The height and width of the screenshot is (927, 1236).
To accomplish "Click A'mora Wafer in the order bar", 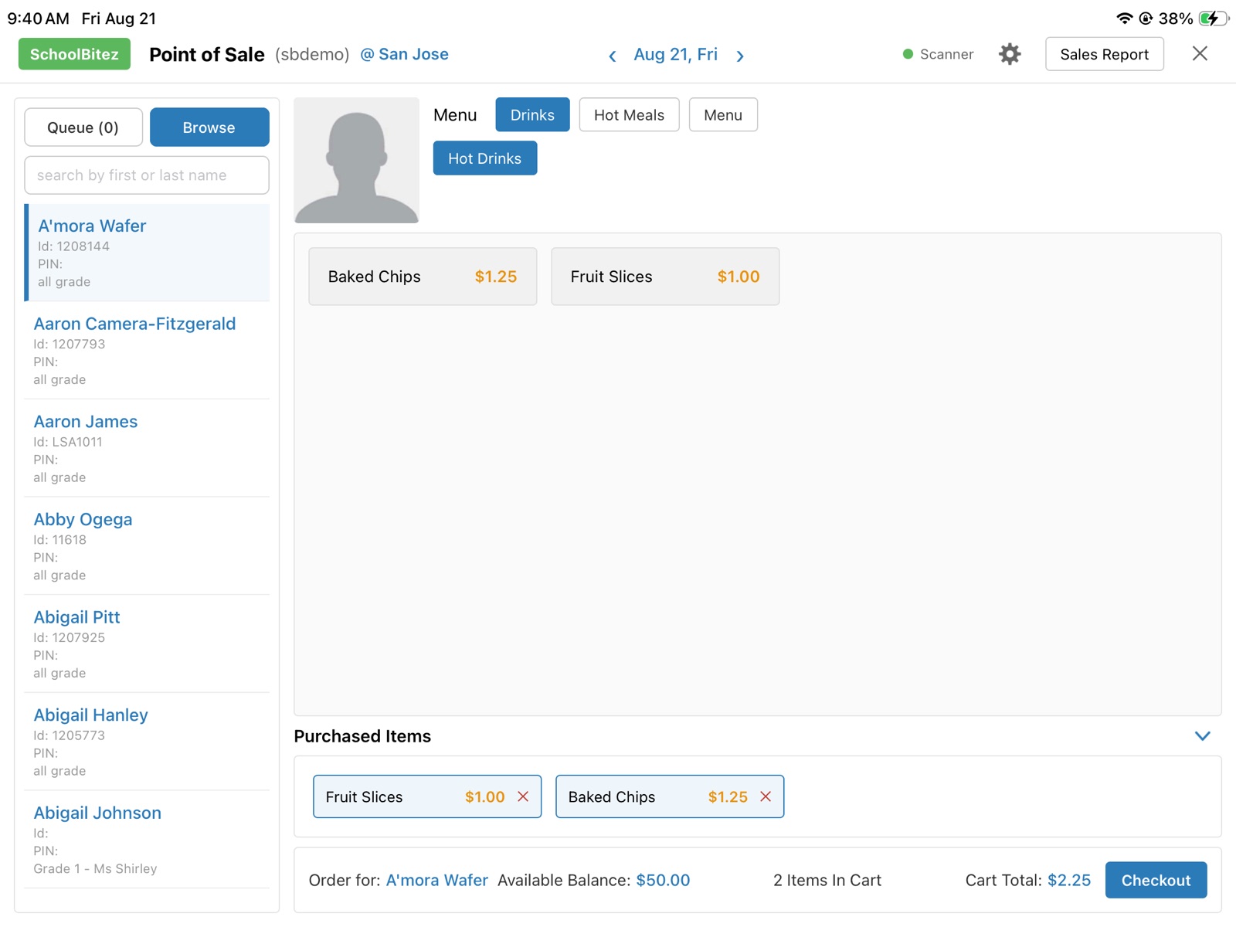I will tap(436, 880).
